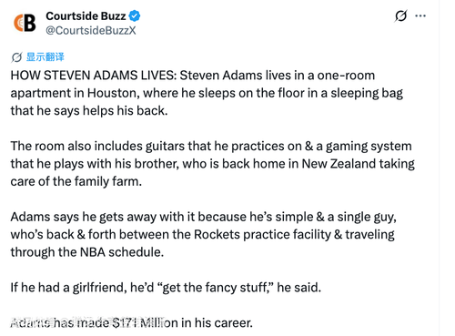Image resolution: width=455 pixels, height=336 pixels.
Task: Click the word Rockets in the post
Action: click(x=217, y=234)
